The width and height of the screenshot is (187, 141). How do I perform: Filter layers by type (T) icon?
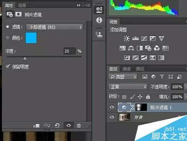[x=162, y=76]
